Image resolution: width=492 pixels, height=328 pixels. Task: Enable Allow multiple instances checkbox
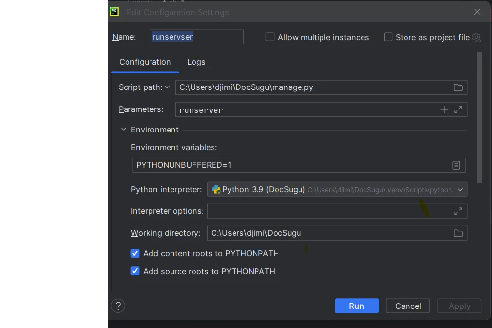(270, 37)
